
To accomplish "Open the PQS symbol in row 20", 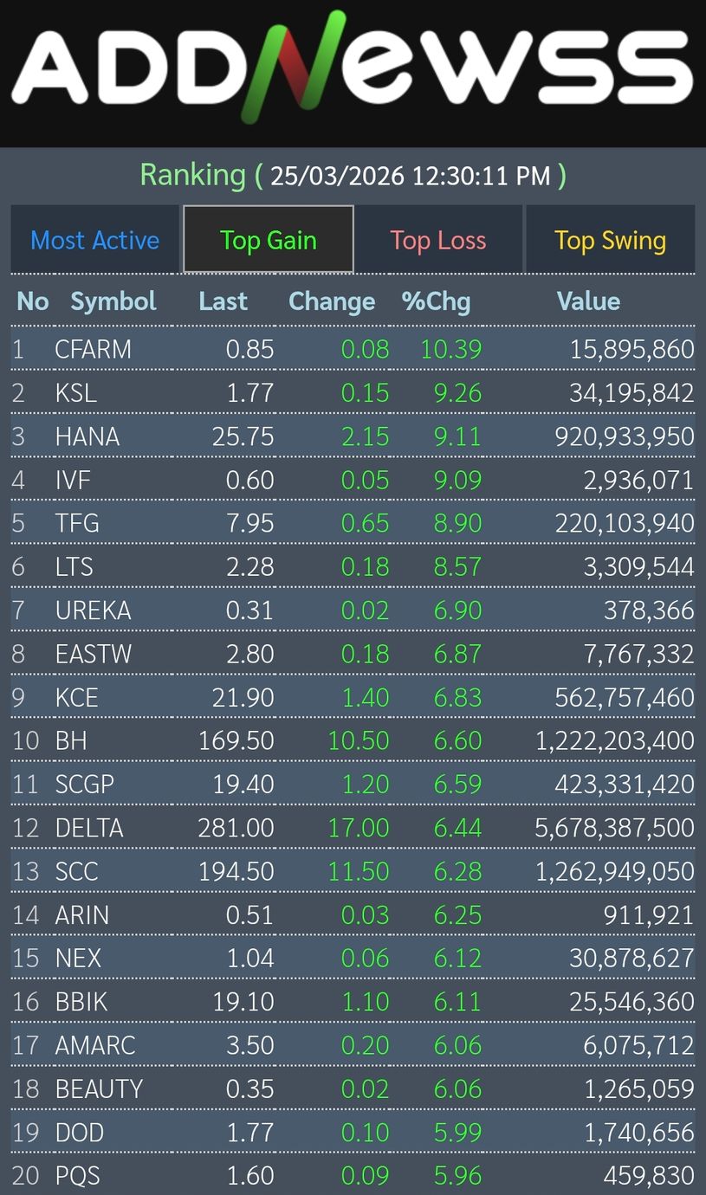I will point(78,1176).
